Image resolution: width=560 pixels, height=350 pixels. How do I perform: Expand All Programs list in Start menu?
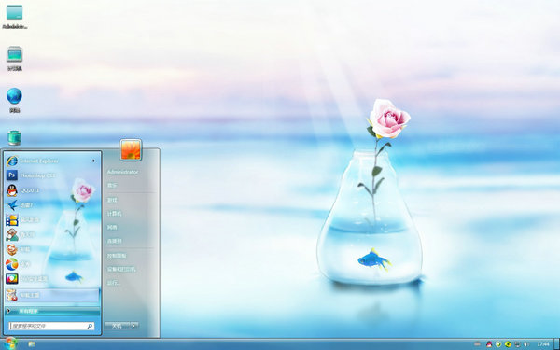click(52, 311)
